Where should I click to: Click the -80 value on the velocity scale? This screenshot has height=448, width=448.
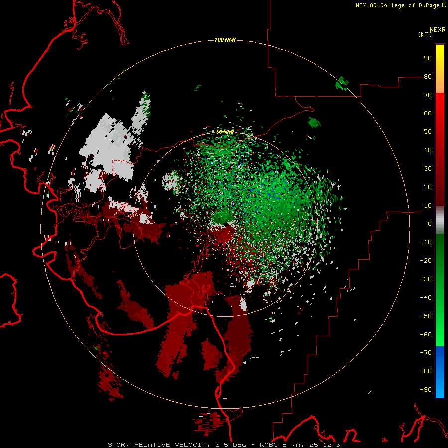[426, 371]
